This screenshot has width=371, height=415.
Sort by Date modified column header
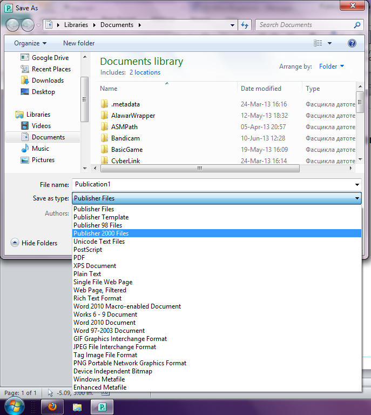269,89
